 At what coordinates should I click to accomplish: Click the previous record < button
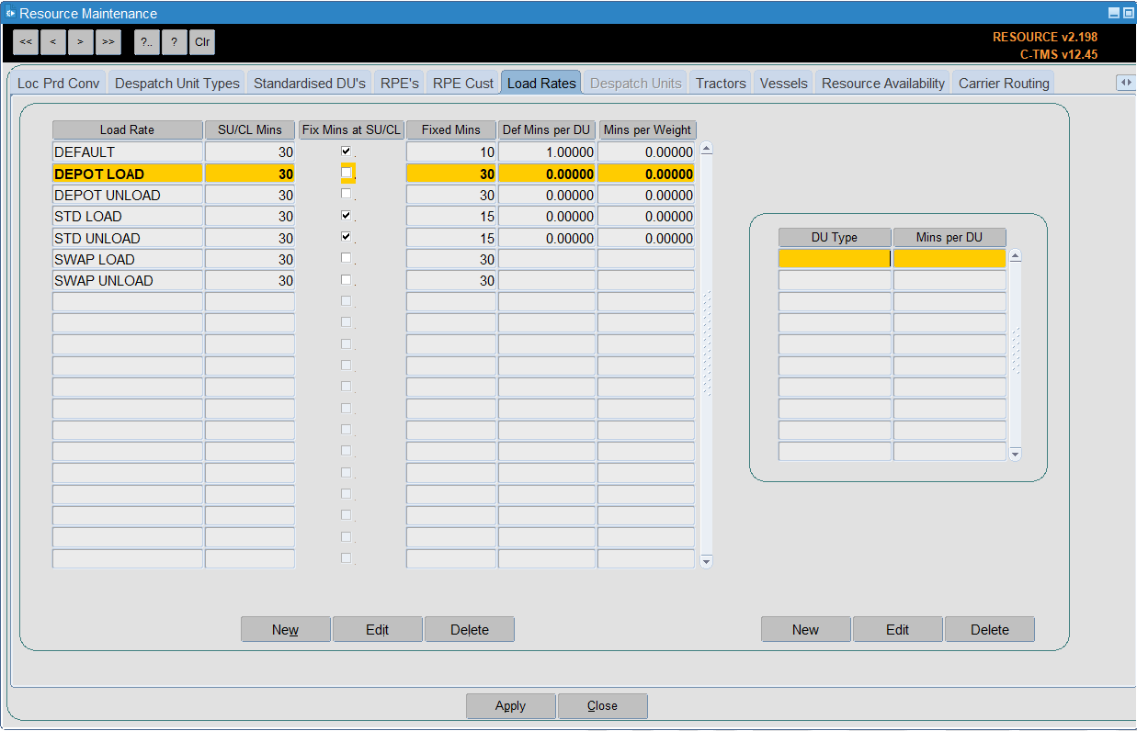(53, 41)
